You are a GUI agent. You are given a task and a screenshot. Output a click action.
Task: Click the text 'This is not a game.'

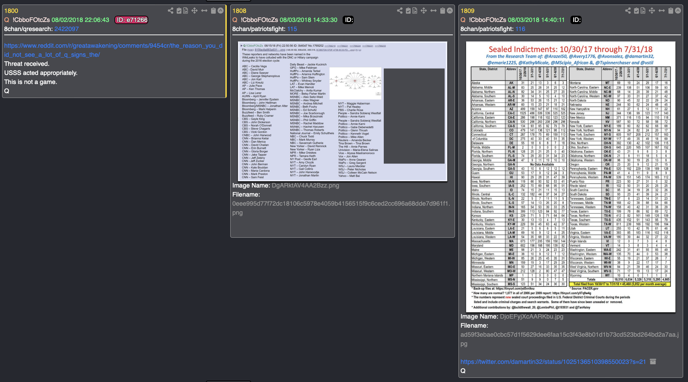click(x=31, y=82)
